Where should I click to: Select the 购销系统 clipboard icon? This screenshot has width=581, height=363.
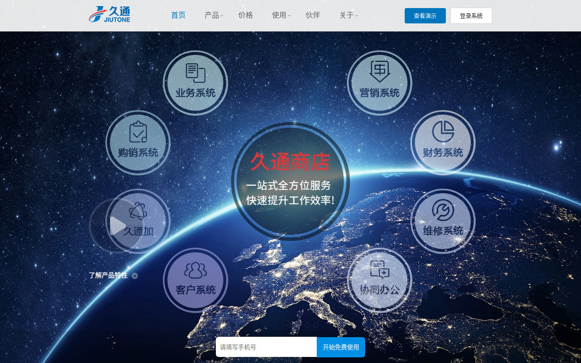coord(138,142)
